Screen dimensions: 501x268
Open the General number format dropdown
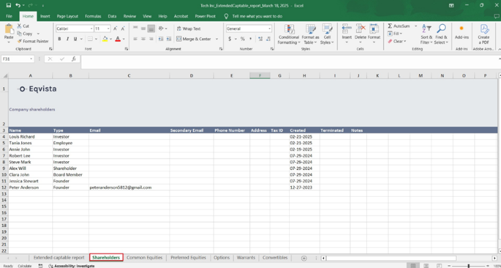270,29
